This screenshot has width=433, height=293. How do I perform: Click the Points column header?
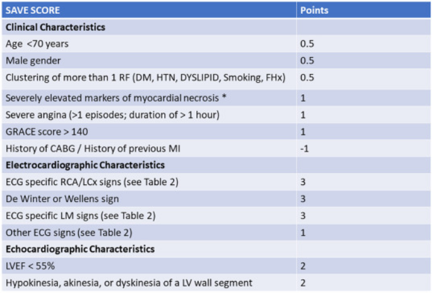click(314, 11)
